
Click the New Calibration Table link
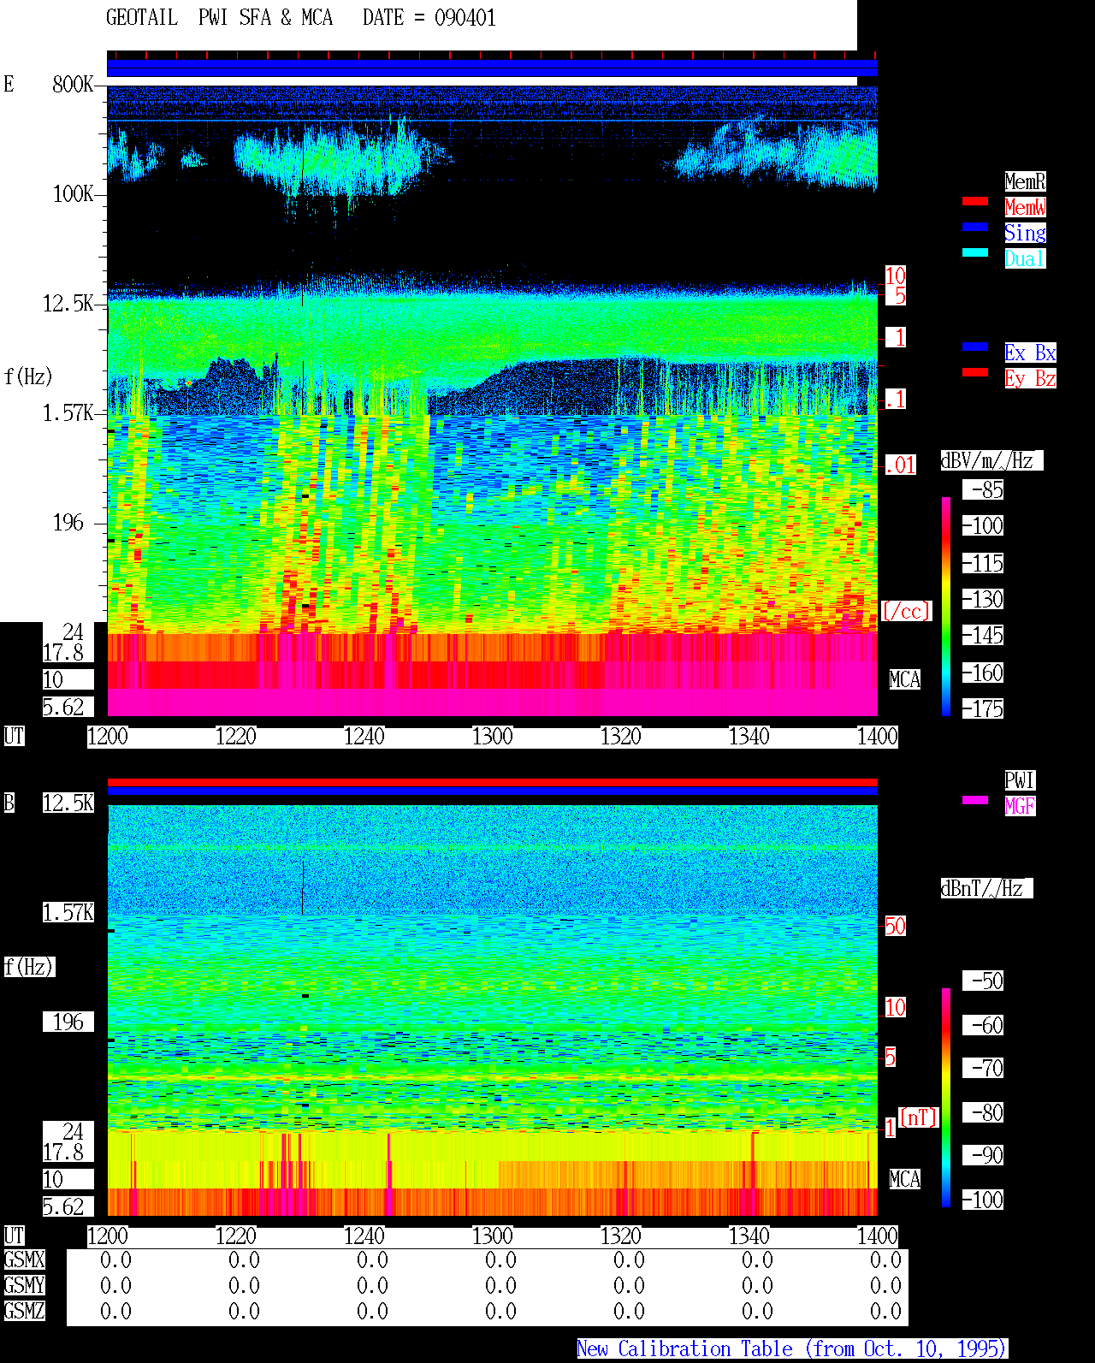pos(792,1349)
